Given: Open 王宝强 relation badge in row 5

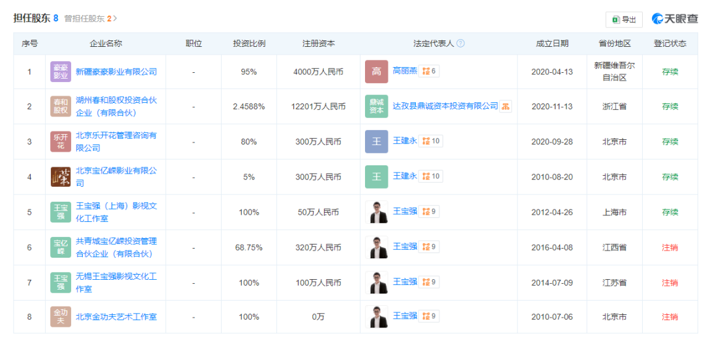Looking at the screenshot, I should click(x=429, y=211).
